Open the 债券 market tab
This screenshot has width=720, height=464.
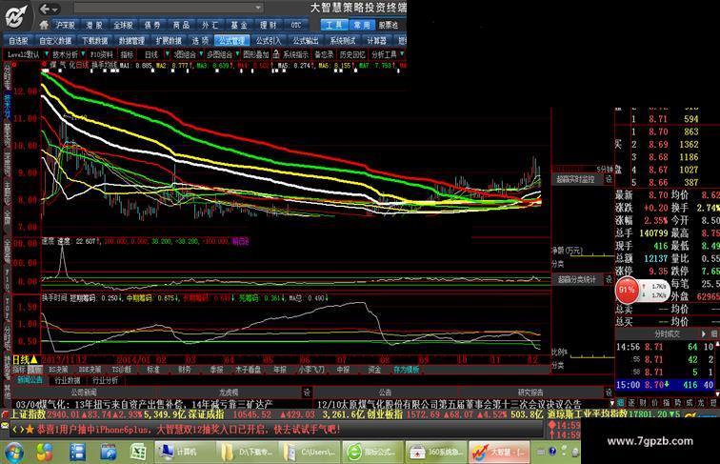click(152, 25)
